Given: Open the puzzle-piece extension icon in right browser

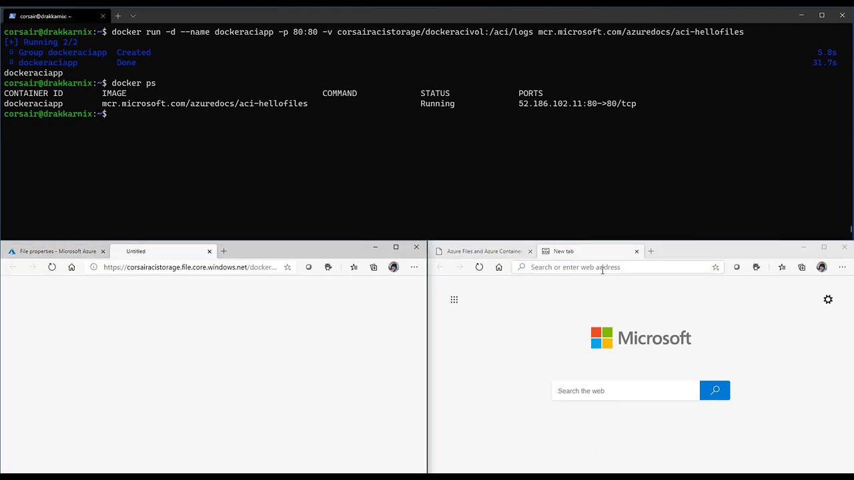Looking at the screenshot, I should pyautogui.click(x=756, y=267).
